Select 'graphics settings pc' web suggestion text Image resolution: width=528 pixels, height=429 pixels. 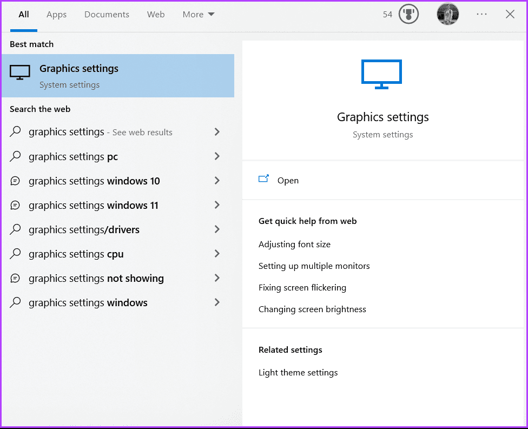(x=73, y=157)
